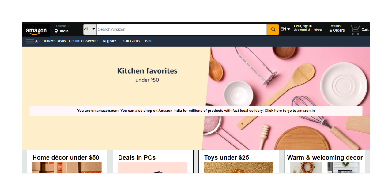
Task: Open the hamburger All menu icon
Action: (x=30, y=41)
